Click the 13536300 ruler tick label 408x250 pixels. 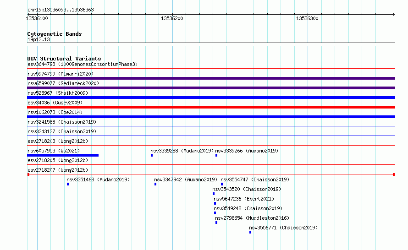[307, 18]
